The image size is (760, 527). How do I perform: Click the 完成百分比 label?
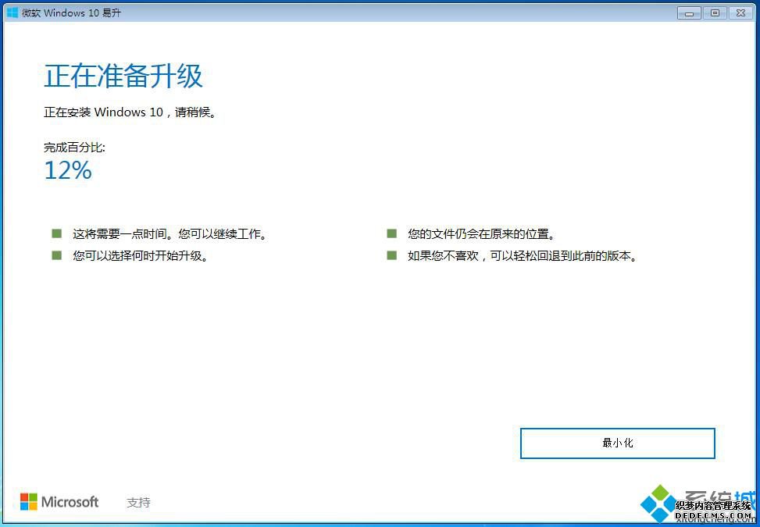tap(74, 148)
